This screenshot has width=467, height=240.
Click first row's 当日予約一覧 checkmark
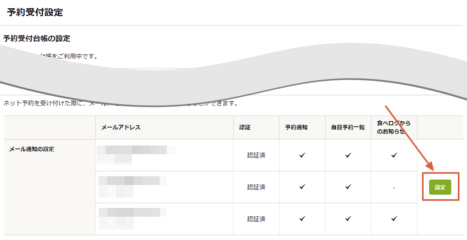tap(348, 155)
